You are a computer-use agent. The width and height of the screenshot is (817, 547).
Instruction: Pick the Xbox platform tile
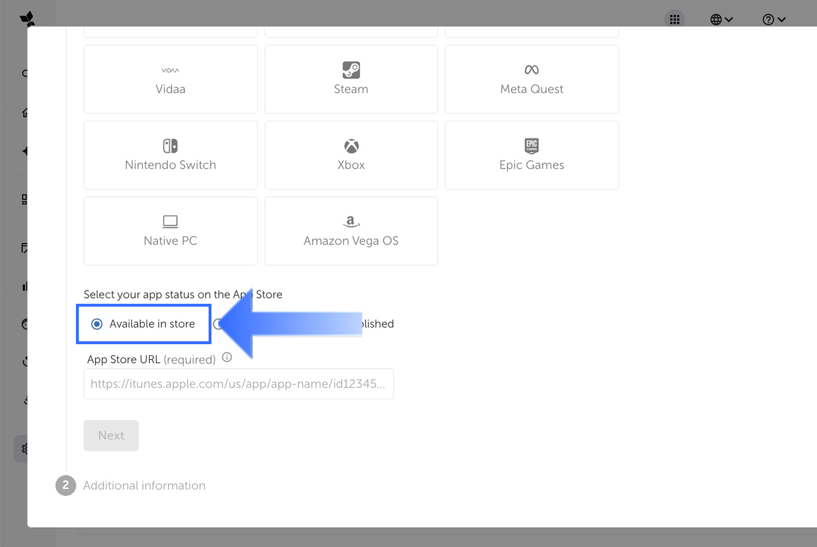(351, 155)
